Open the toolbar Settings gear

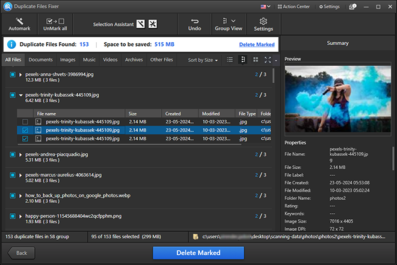(x=263, y=21)
